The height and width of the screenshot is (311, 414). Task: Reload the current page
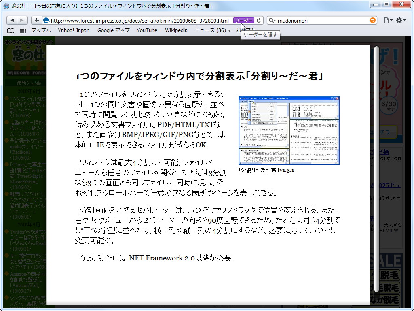(x=259, y=19)
